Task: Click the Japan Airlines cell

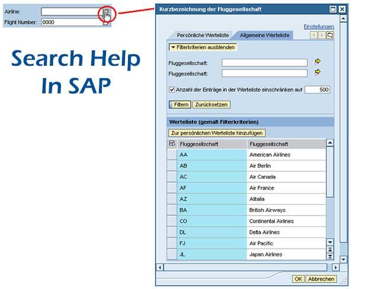Action: [286, 255]
